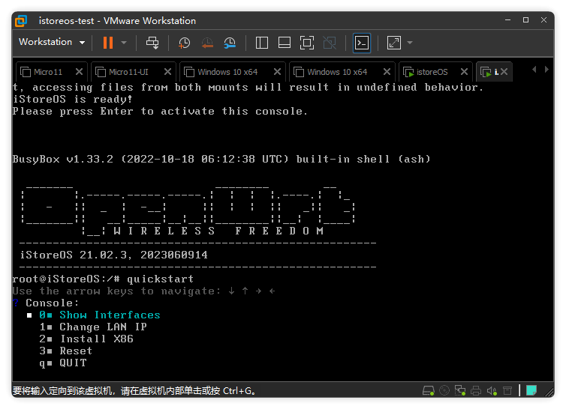Image resolution: width=566 pixels, height=409 pixels.
Task: Click the sound card status icon
Action: pyautogui.click(x=492, y=390)
